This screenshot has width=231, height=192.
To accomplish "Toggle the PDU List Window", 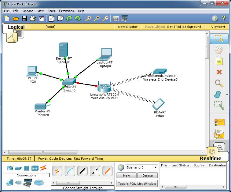I will point(137,184).
